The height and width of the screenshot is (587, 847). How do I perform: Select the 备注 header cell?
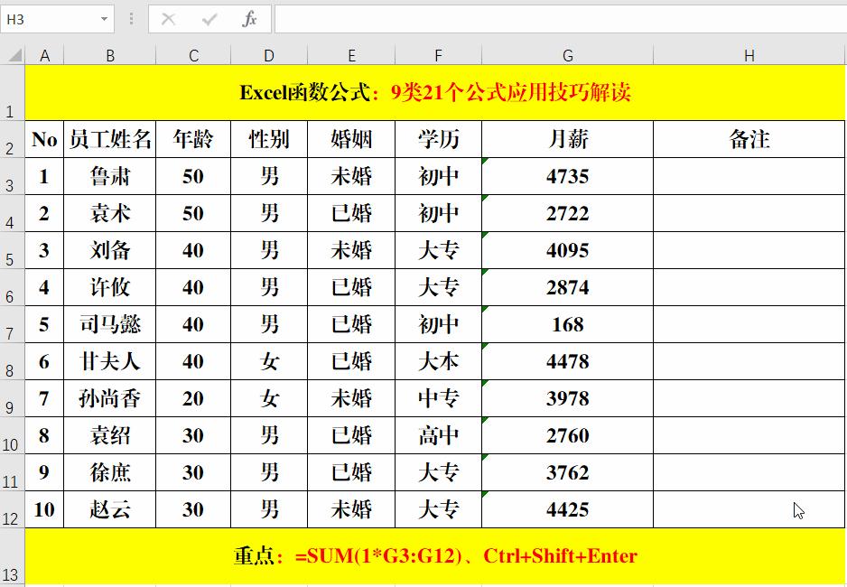pos(748,139)
